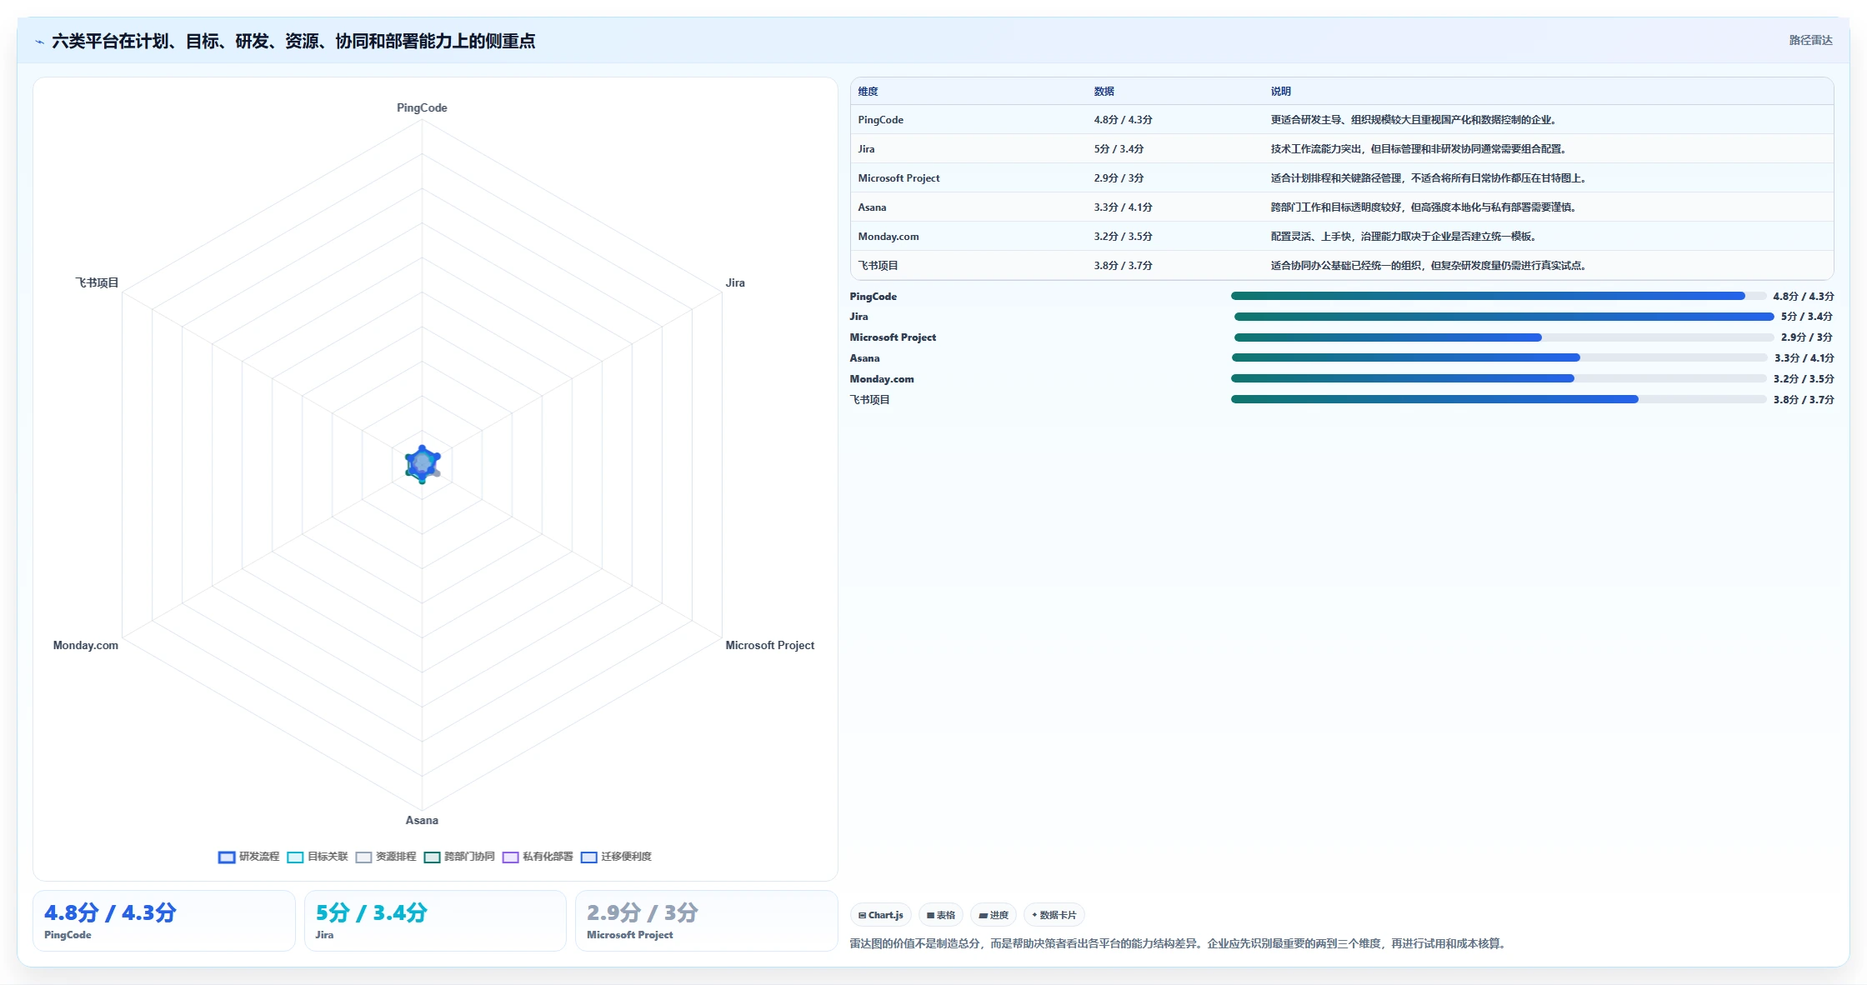
Task: Click the Monday.com radar axis label
Action: coord(86,645)
